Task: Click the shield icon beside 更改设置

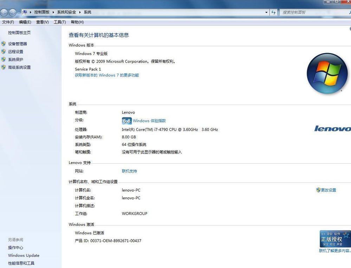Action: [318, 190]
